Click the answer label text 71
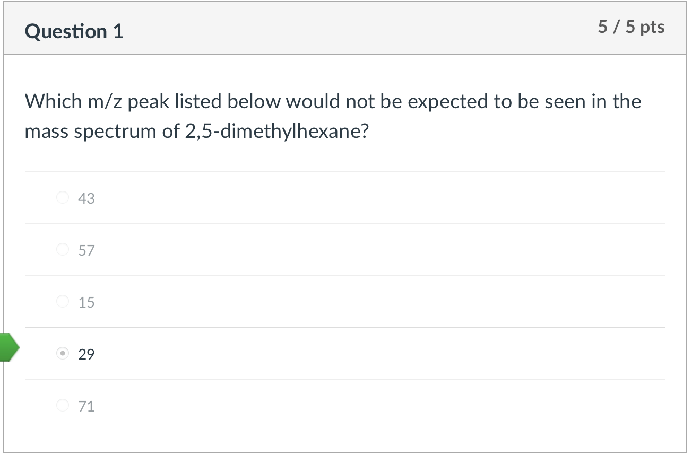 (x=86, y=406)
